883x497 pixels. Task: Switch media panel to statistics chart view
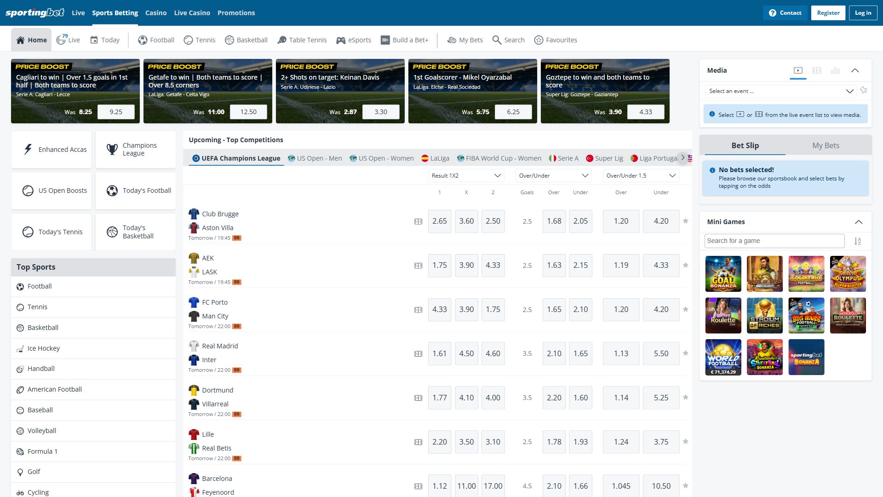coord(835,70)
